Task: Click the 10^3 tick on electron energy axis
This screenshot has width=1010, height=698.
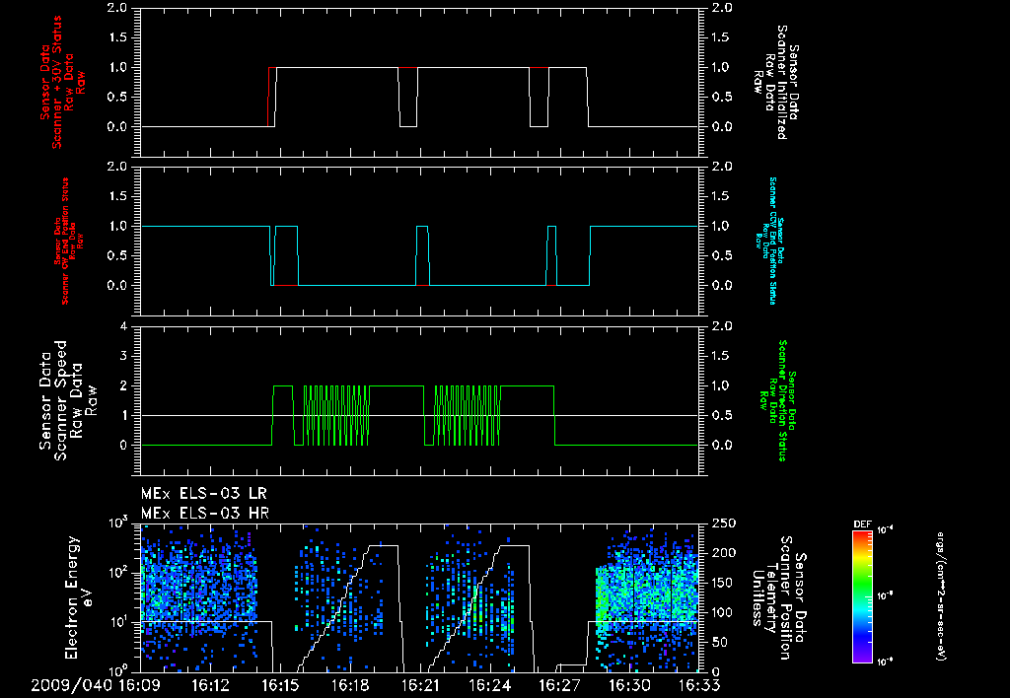Action: pyautogui.click(x=118, y=522)
